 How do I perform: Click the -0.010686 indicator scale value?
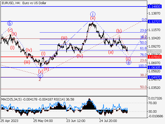click(155, 116)
